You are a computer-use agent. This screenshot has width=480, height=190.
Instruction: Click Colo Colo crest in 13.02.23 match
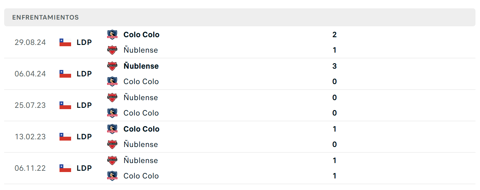point(112,129)
